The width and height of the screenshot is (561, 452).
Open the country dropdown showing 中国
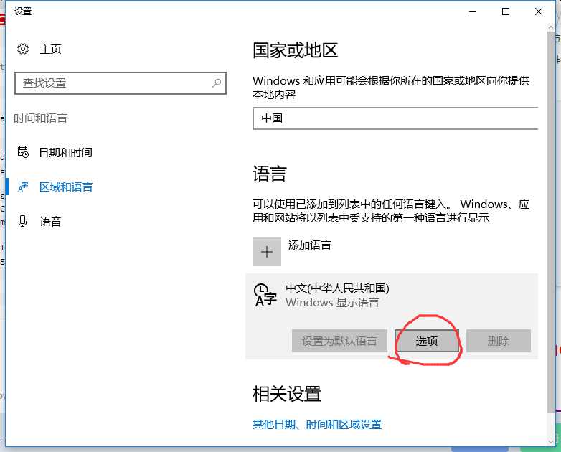point(395,118)
